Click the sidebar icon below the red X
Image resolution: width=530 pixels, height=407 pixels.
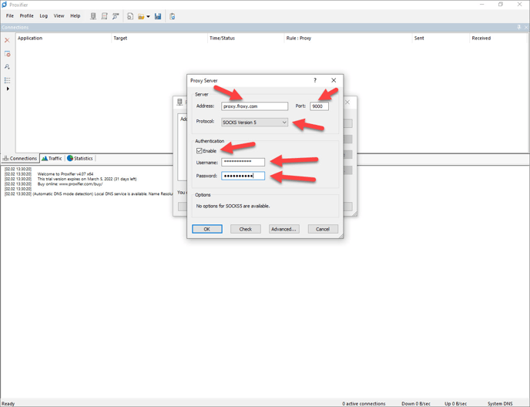point(7,54)
